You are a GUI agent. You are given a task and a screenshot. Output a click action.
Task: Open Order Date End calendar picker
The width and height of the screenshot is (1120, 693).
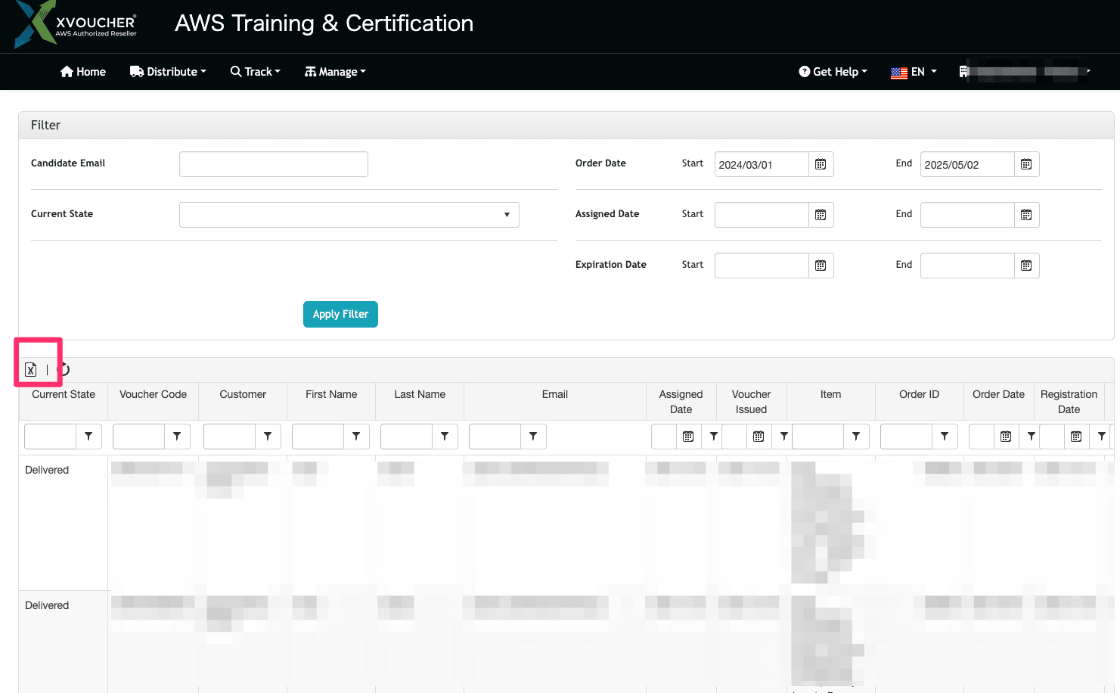point(1026,164)
